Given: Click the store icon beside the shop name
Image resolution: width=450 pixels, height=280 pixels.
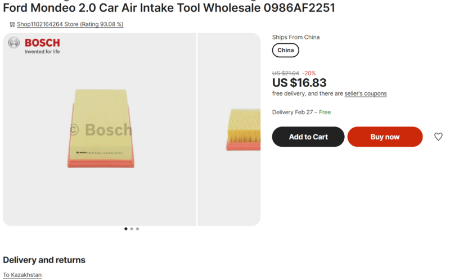Looking at the screenshot, I should [12, 25].
